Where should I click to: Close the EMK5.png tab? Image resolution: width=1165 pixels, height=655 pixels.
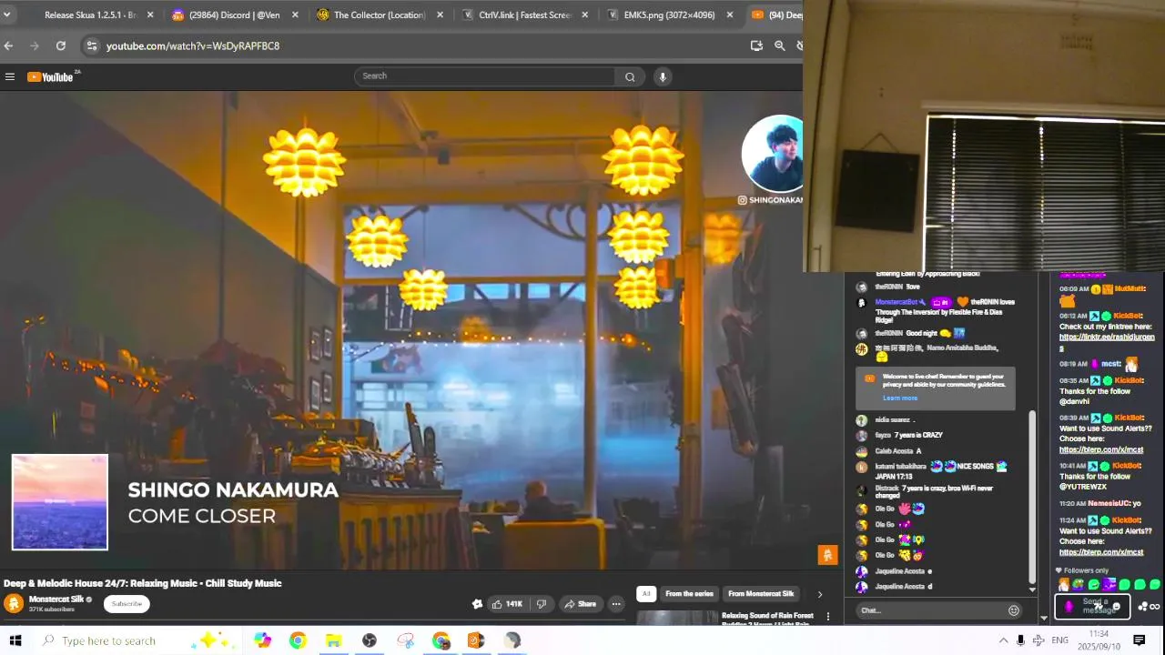[729, 15]
